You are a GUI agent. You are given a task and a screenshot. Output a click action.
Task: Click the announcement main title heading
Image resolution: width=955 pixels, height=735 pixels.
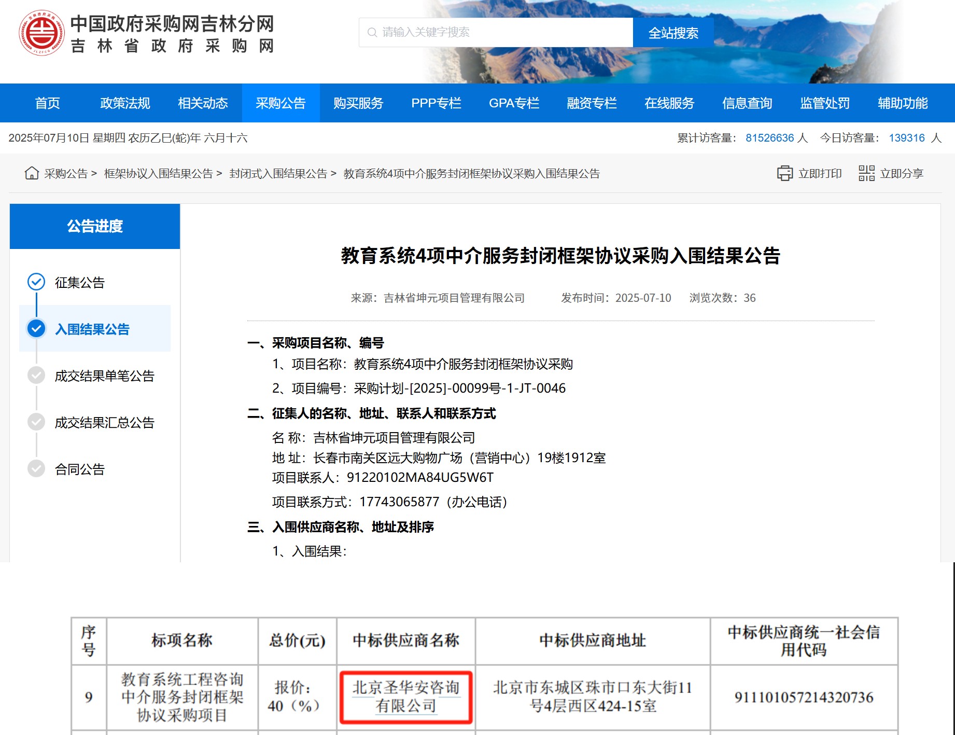(x=560, y=256)
